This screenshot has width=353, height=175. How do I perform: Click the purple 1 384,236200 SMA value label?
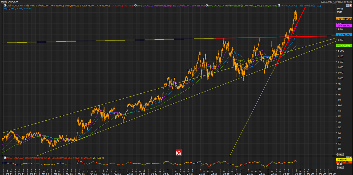pyautogui.click(x=344, y=26)
